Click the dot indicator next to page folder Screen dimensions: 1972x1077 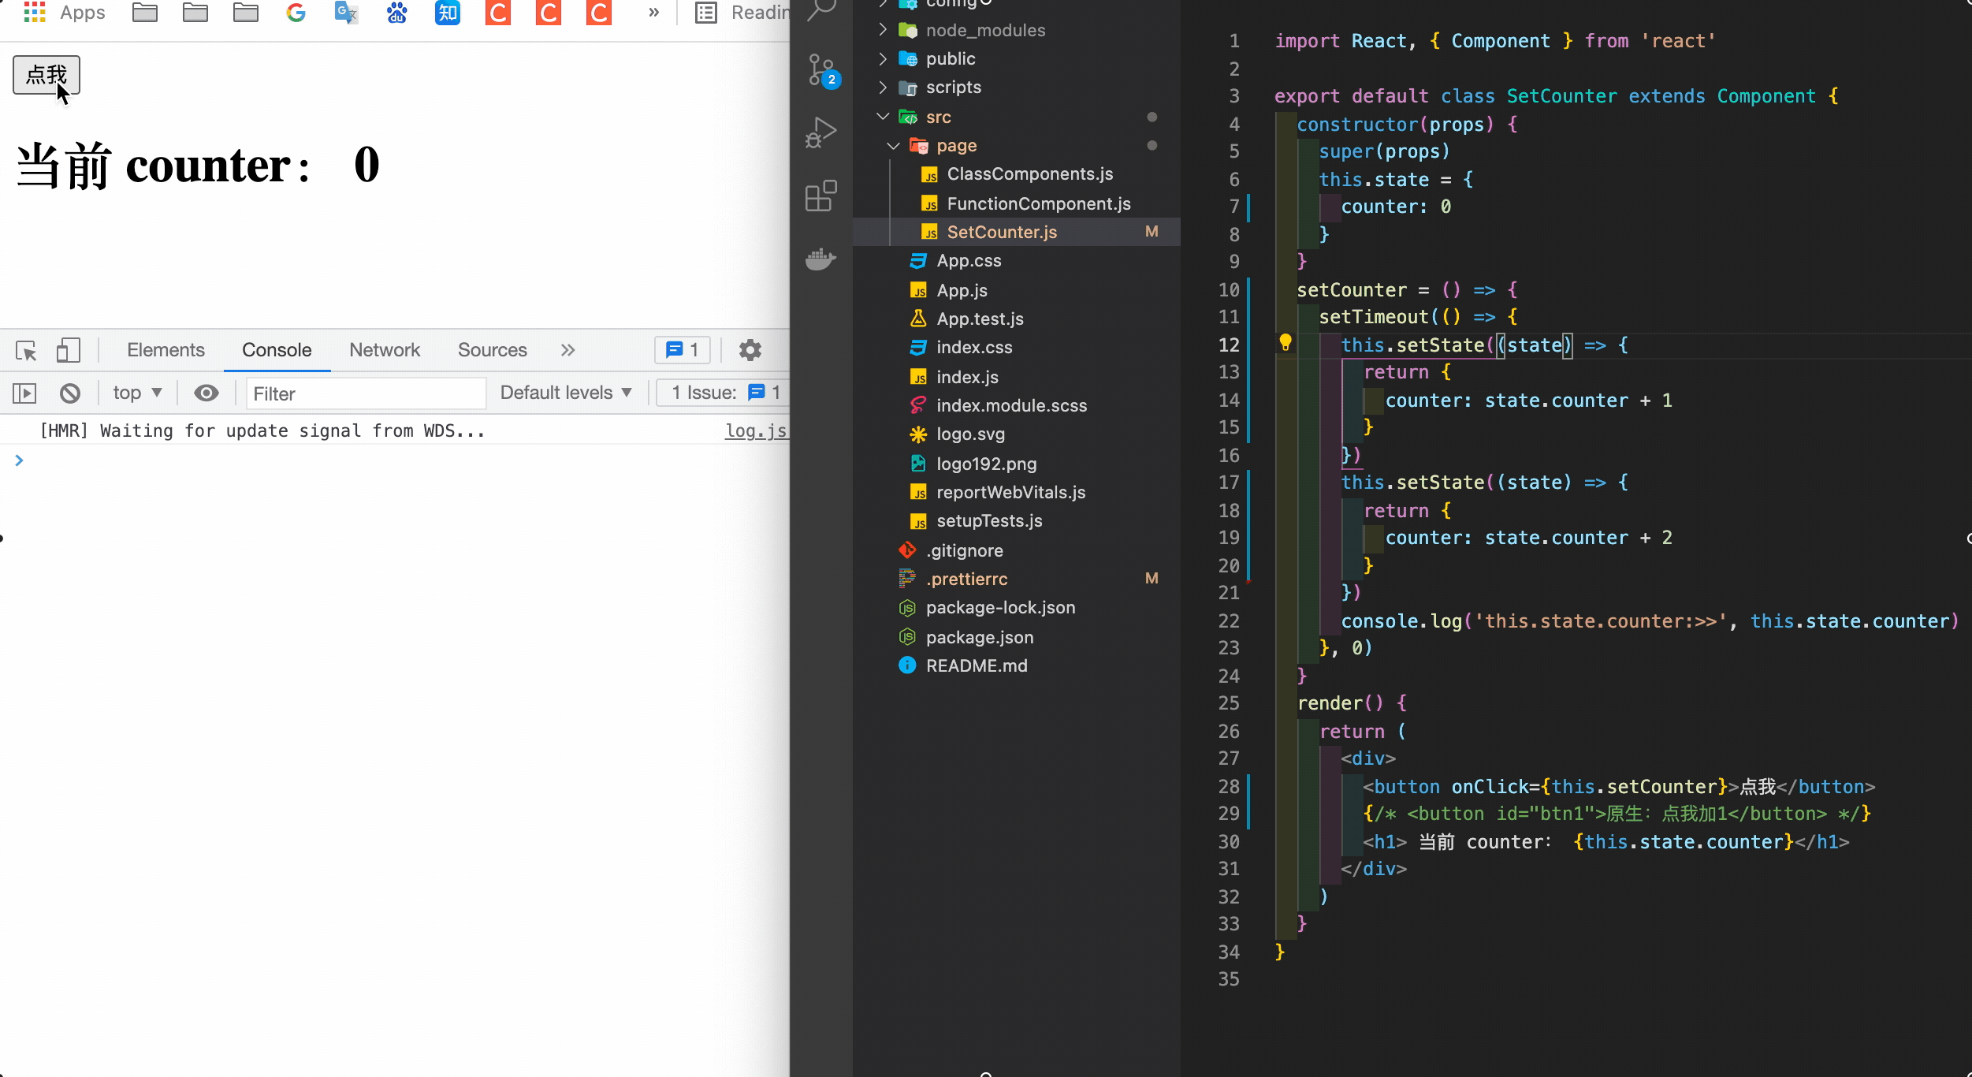(x=1153, y=144)
